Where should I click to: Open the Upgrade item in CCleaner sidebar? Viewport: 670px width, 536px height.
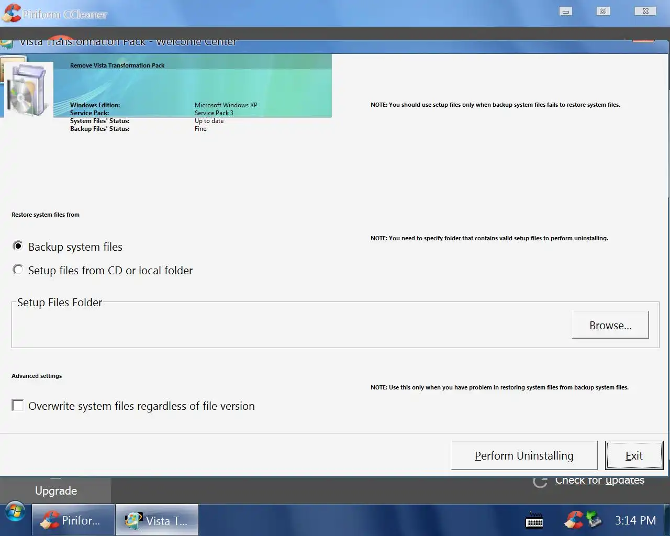click(x=56, y=490)
